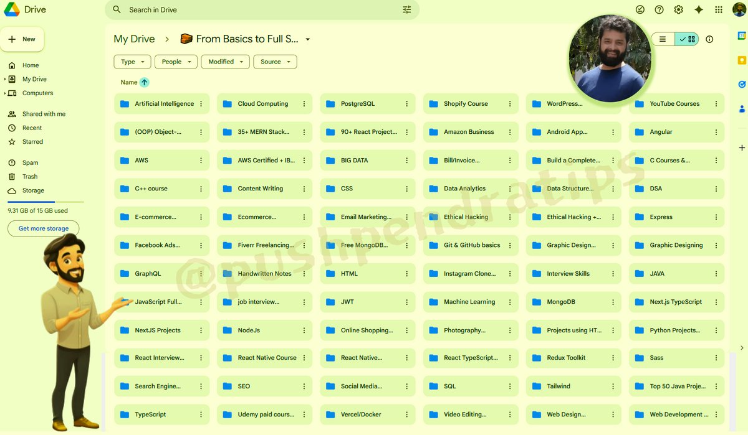Open the Source filter dropdown
This screenshot has height=435, width=748.
point(275,62)
